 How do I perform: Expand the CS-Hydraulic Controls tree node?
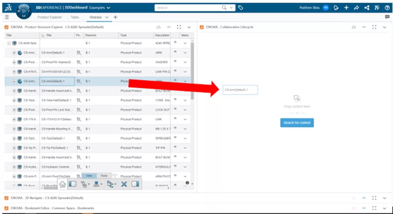pyautogui.click(x=14, y=167)
